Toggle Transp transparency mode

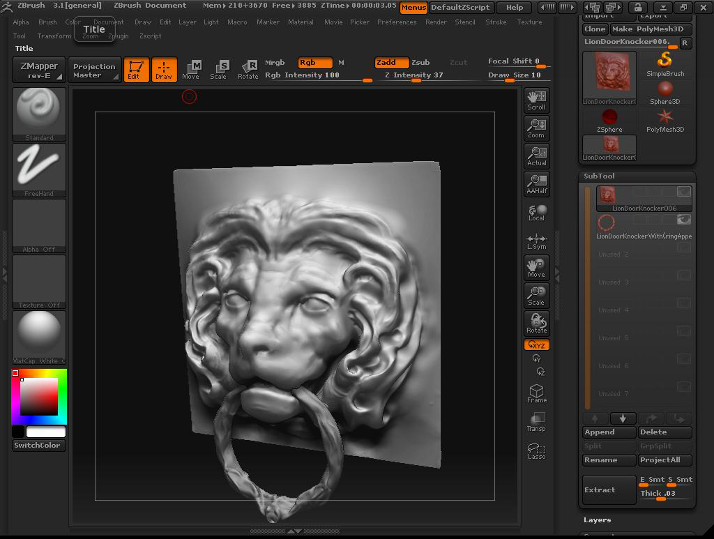536,422
